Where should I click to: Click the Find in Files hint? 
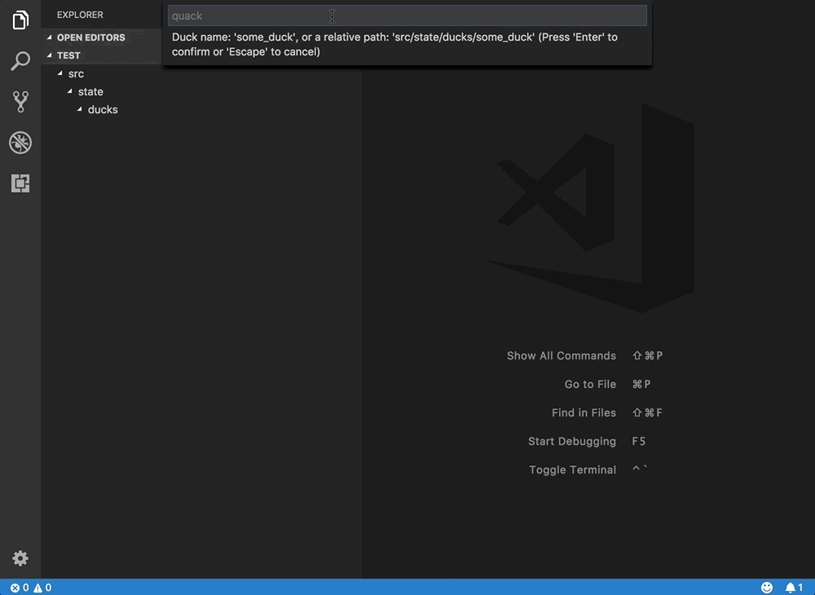coord(584,412)
